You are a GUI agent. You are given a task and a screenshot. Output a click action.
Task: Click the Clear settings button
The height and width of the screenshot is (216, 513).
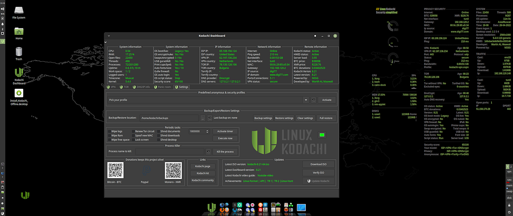point(305,118)
